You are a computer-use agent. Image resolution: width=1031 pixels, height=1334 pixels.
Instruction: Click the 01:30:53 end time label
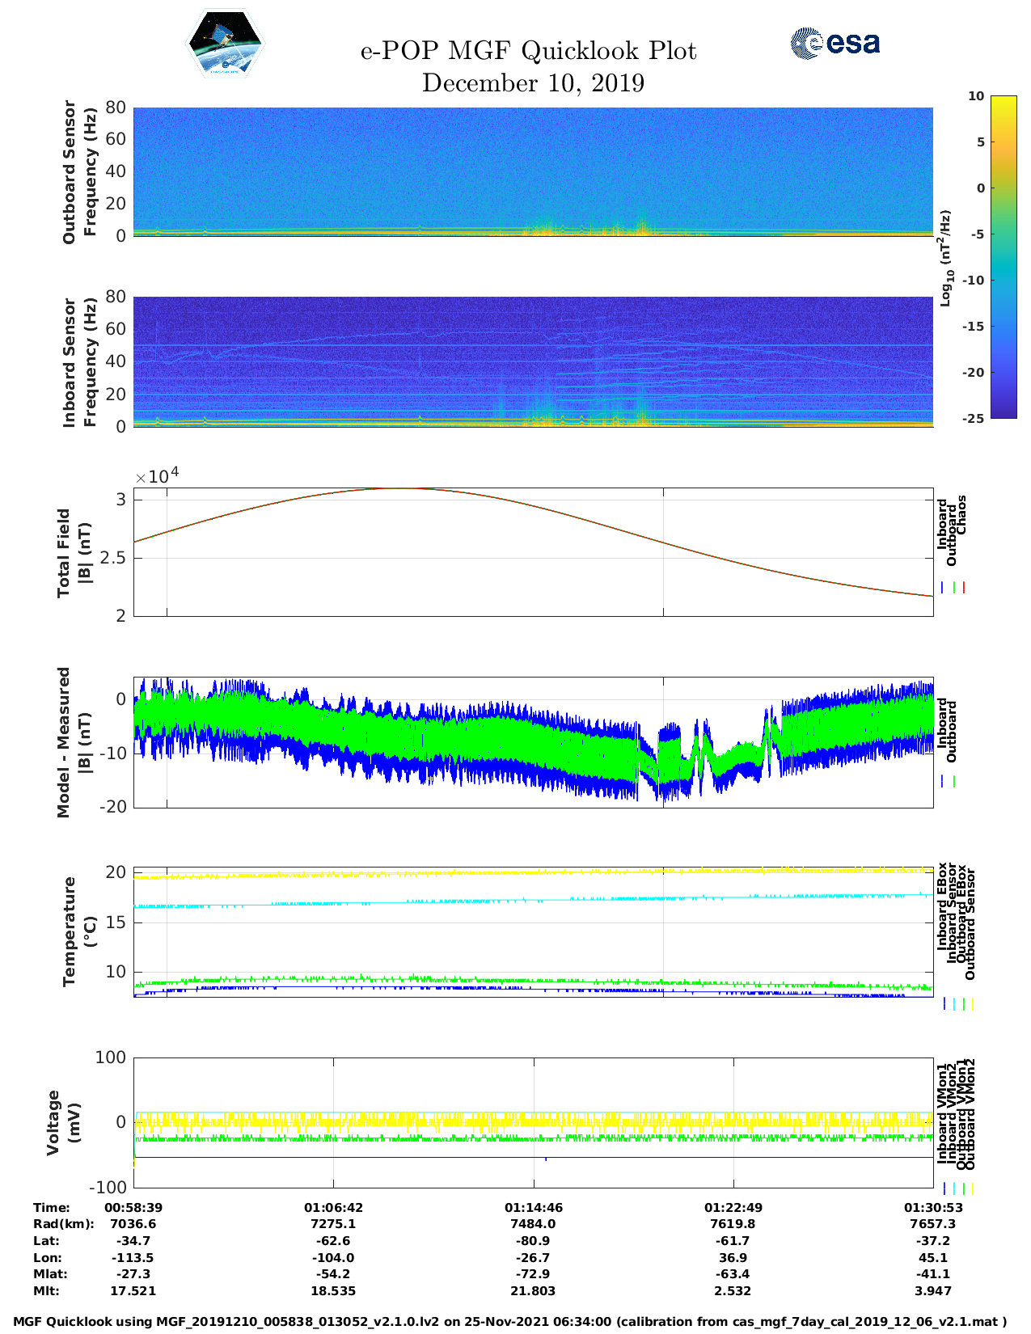(932, 1208)
